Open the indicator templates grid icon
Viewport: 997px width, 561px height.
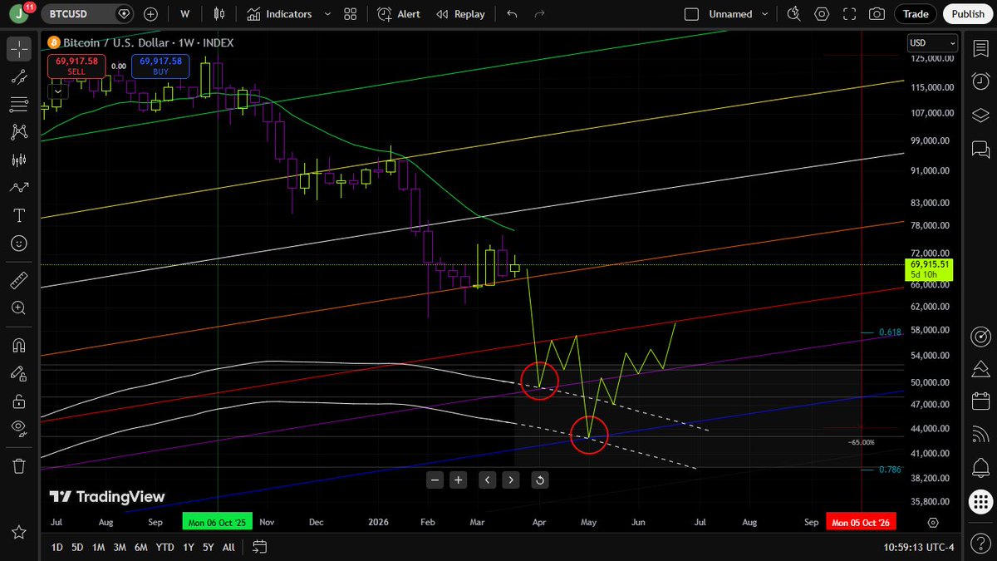click(x=351, y=14)
